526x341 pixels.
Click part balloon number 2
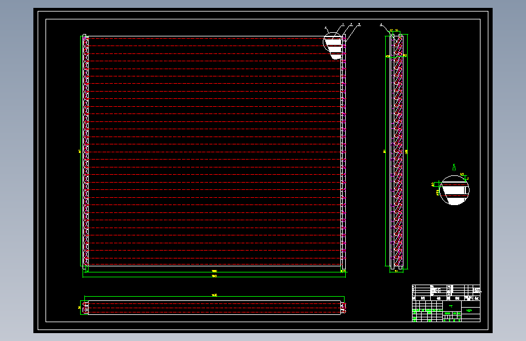pos(351,24)
